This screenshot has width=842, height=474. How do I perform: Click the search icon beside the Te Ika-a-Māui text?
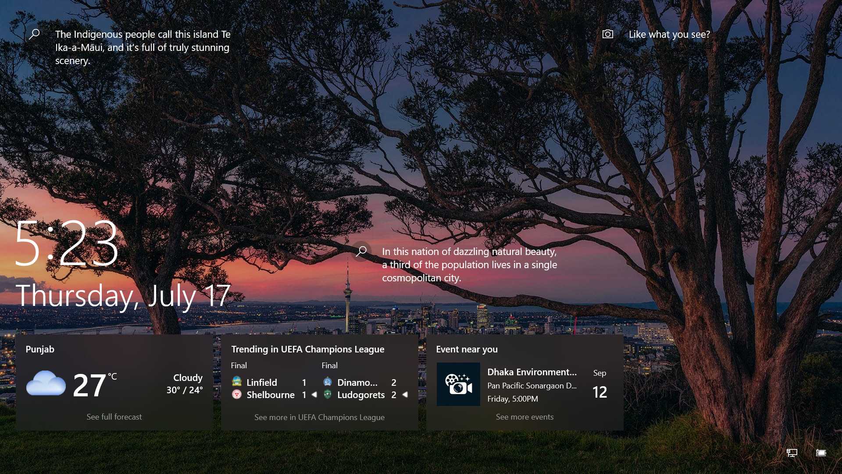coord(34,34)
